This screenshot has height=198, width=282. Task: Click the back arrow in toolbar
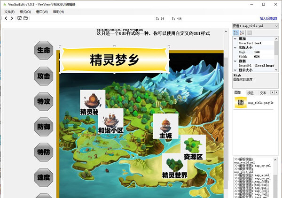[x=6, y=18]
